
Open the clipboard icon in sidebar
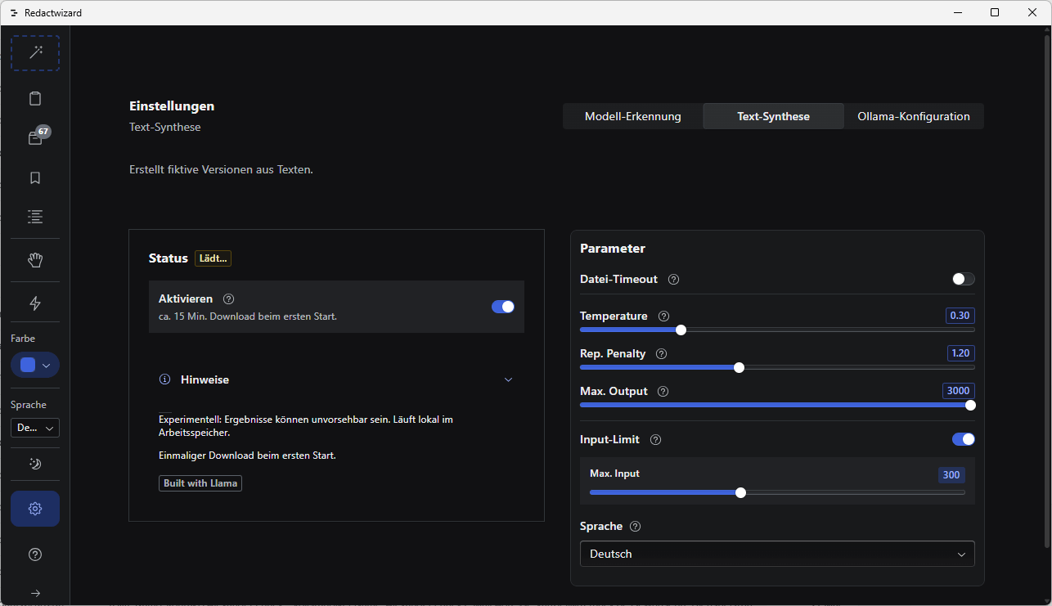click(35, 99)
